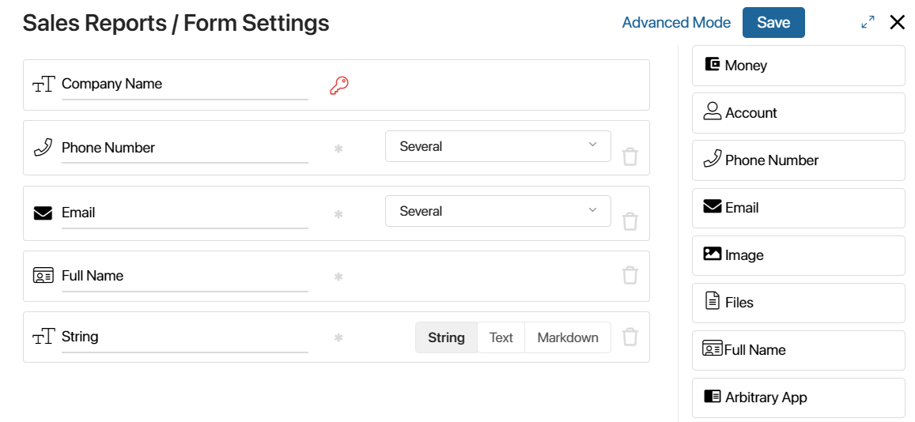The width and height of the screenshot is (915, 422).
Task: Click trash icon on the String field row
Action: 630,337
